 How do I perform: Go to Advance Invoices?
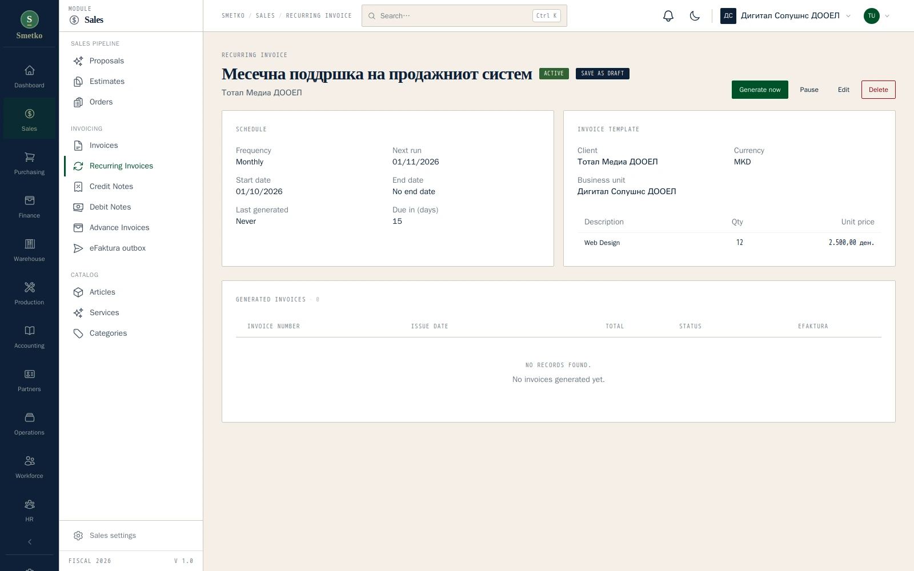[131, 228]
